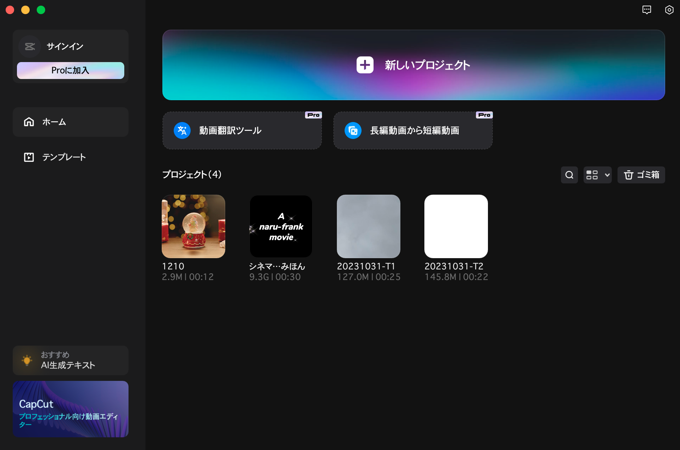The height and width of the screenshot is (450, 680).
Task: Click the AI text lightbulb icon
Action: click(x=27, y=360)
